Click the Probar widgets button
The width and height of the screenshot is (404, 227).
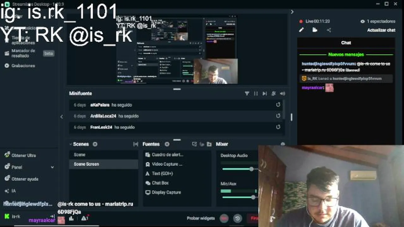click(201, 218)
